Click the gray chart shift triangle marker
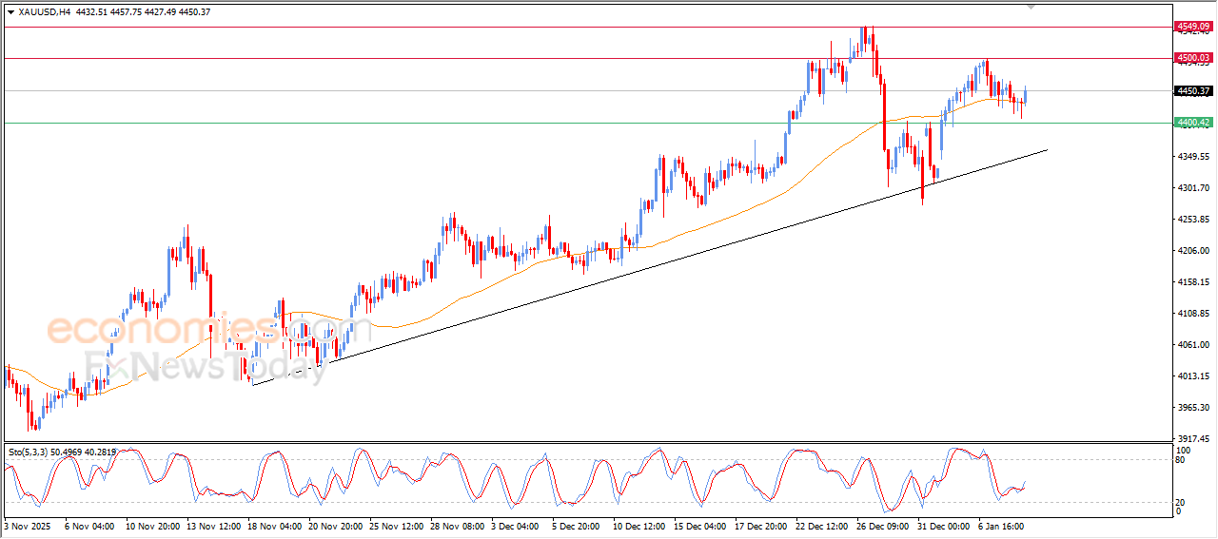Screen dimensions: 1218x539 pos(1031,6)
